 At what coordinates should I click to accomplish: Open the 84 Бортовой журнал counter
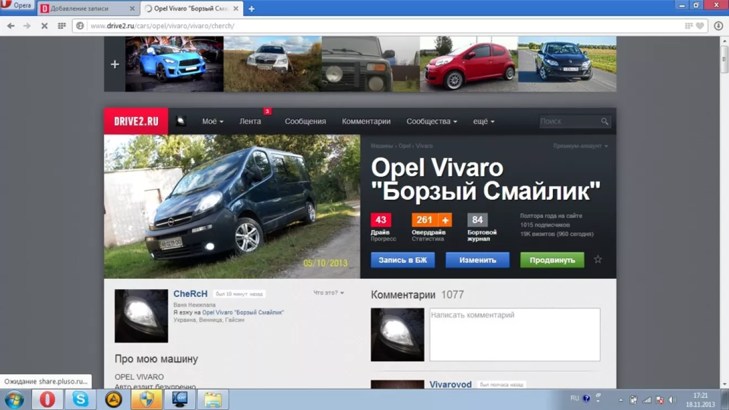pos(477,220)
